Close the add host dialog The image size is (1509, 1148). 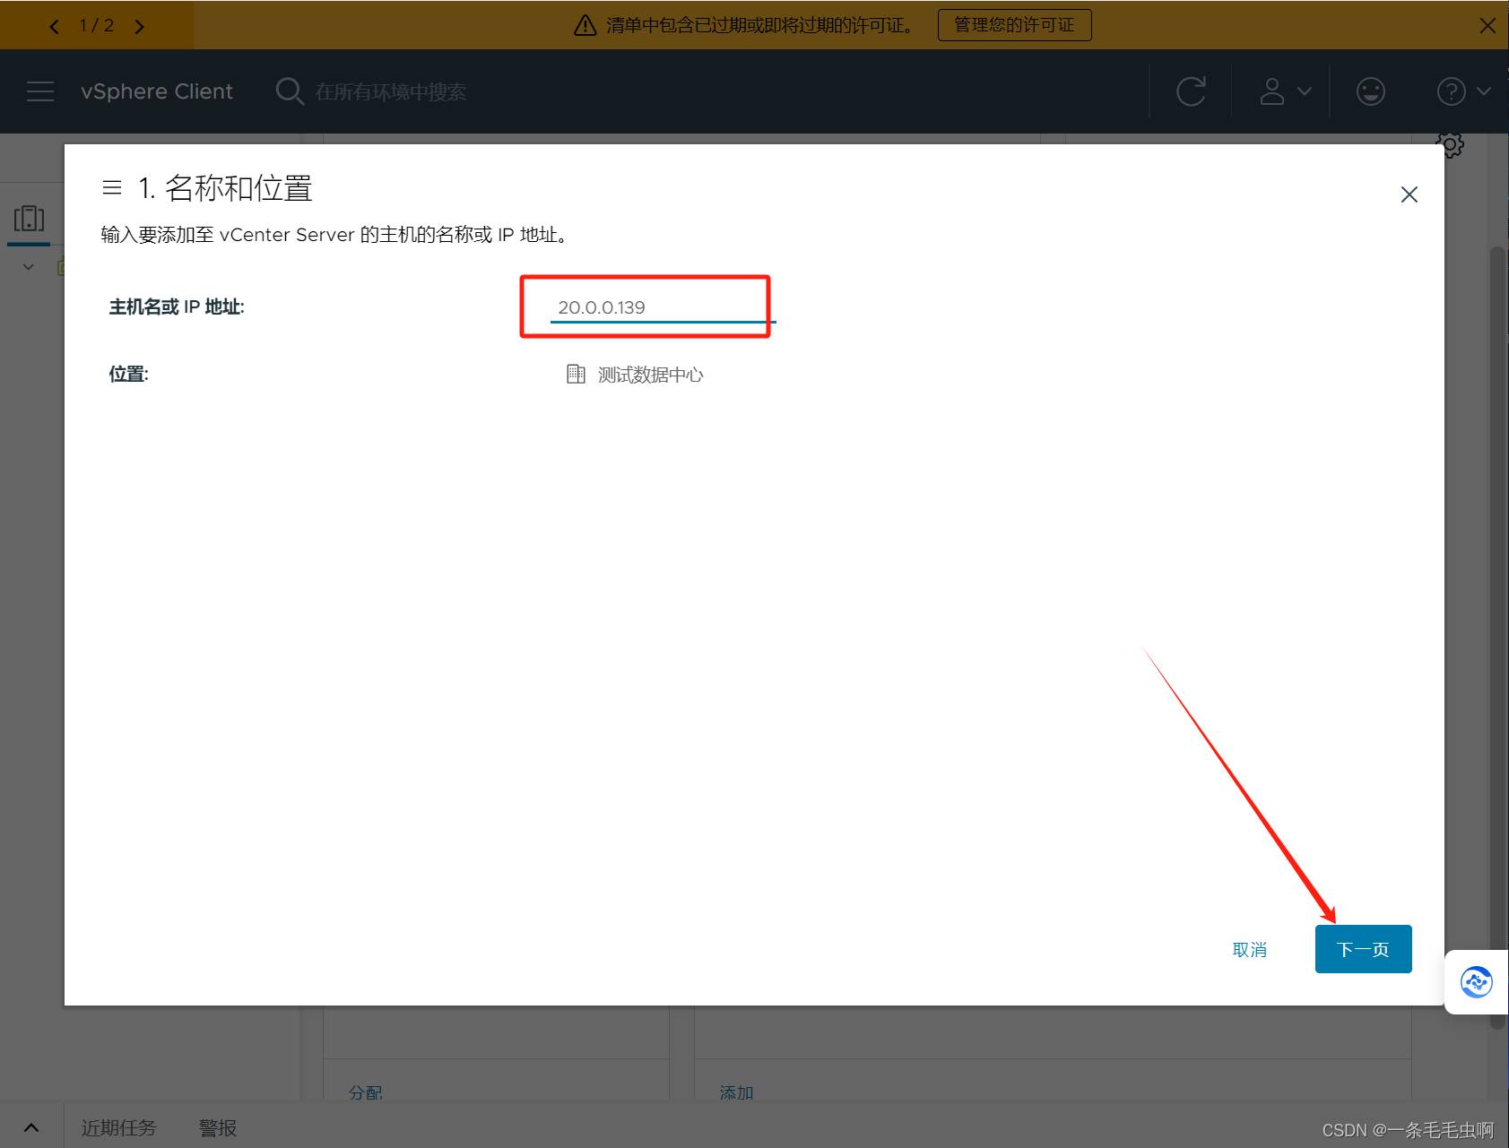(1409, 194)
